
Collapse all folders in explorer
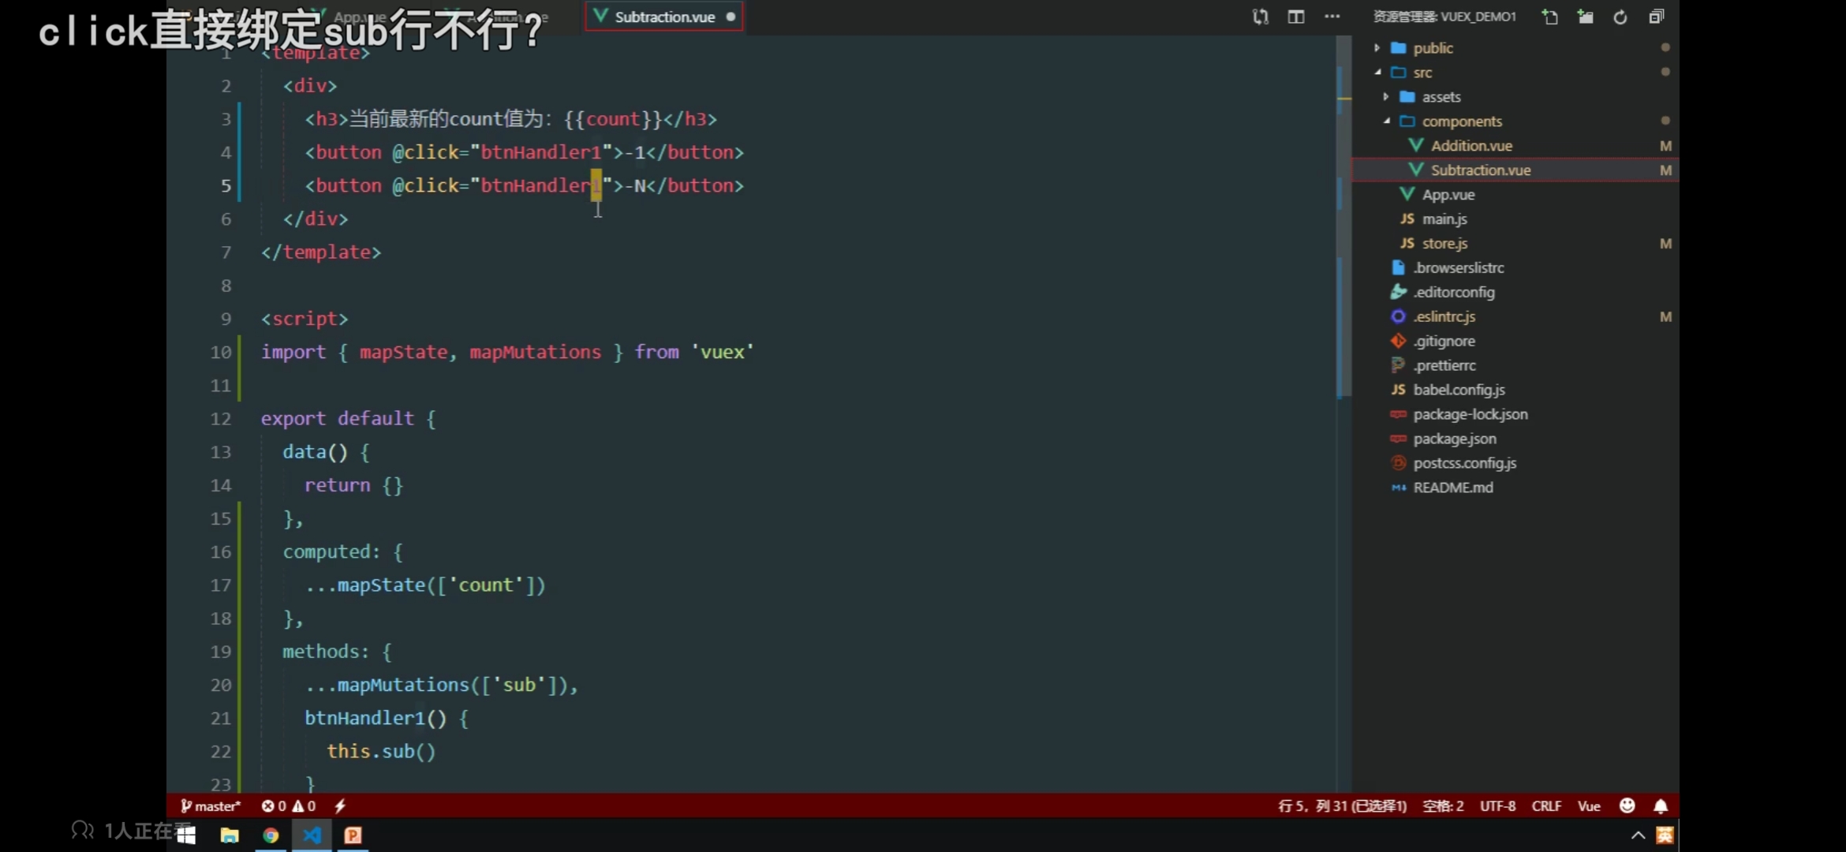(1656, 17)
